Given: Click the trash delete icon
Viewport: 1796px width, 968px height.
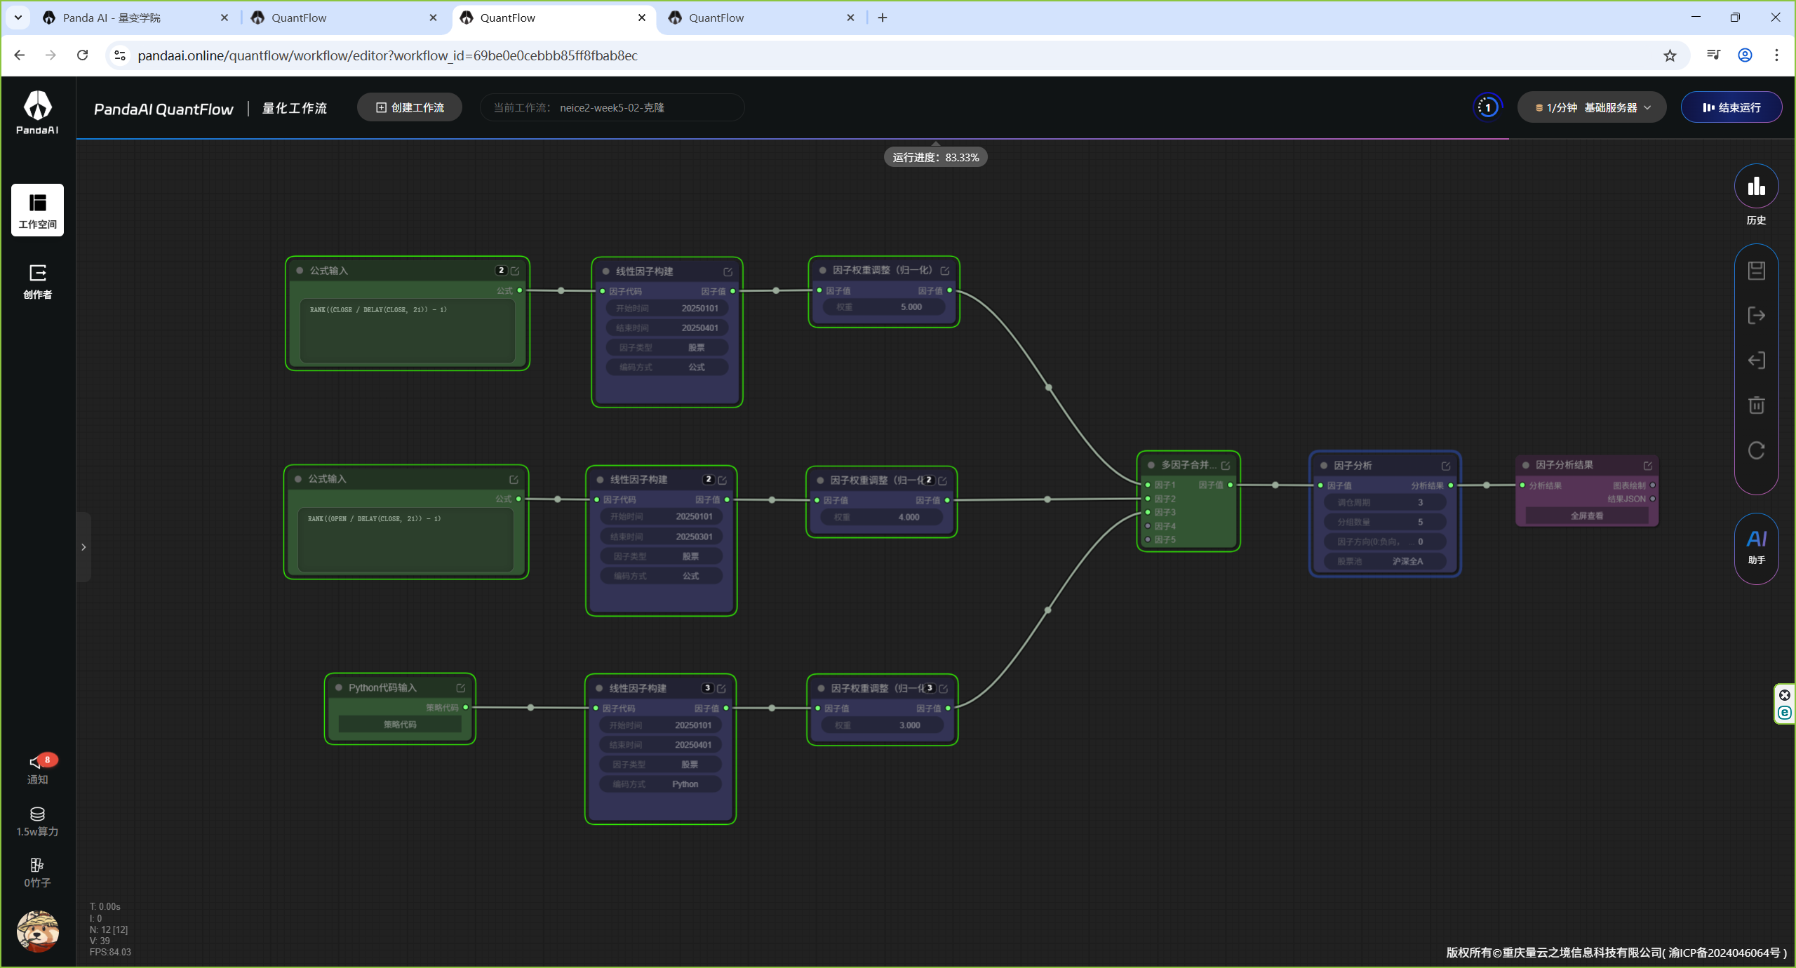Looking at the screenshot, I should pos(1756,405).
